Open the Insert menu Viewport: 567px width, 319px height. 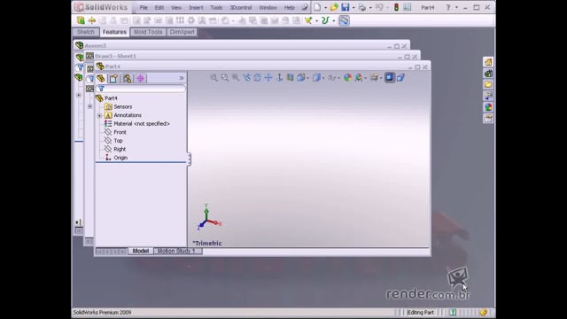click(196, 8)
